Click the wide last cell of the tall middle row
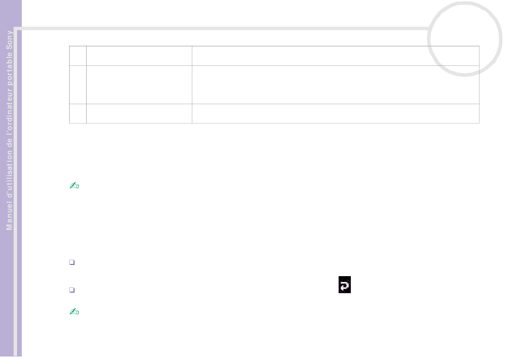505x357 pixels. pos(335,85)
